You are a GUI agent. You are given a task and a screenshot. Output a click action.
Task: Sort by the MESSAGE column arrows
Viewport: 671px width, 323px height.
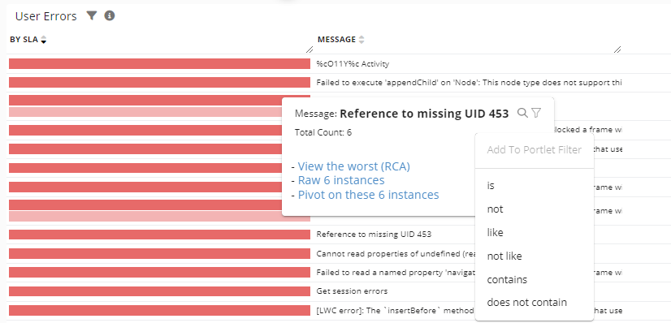(361, 40)
